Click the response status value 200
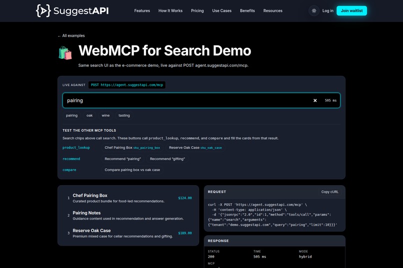This screenshot has height=268, width=403. tap(211, 257)
